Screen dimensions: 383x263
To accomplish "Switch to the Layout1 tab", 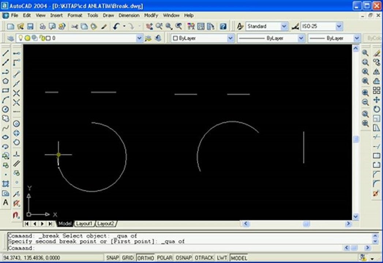I will tap(84, 224).
